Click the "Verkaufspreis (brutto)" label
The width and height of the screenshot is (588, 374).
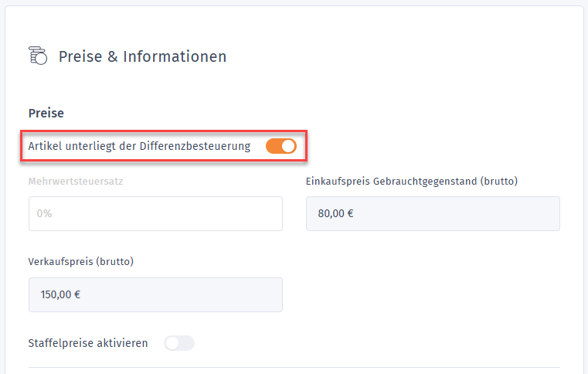tap(81, 261)
